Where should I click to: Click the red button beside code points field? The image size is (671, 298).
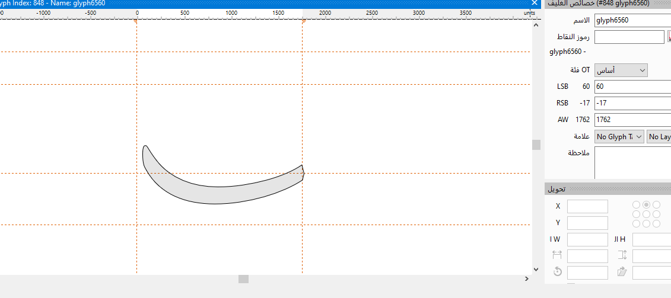tap(669, 37)
